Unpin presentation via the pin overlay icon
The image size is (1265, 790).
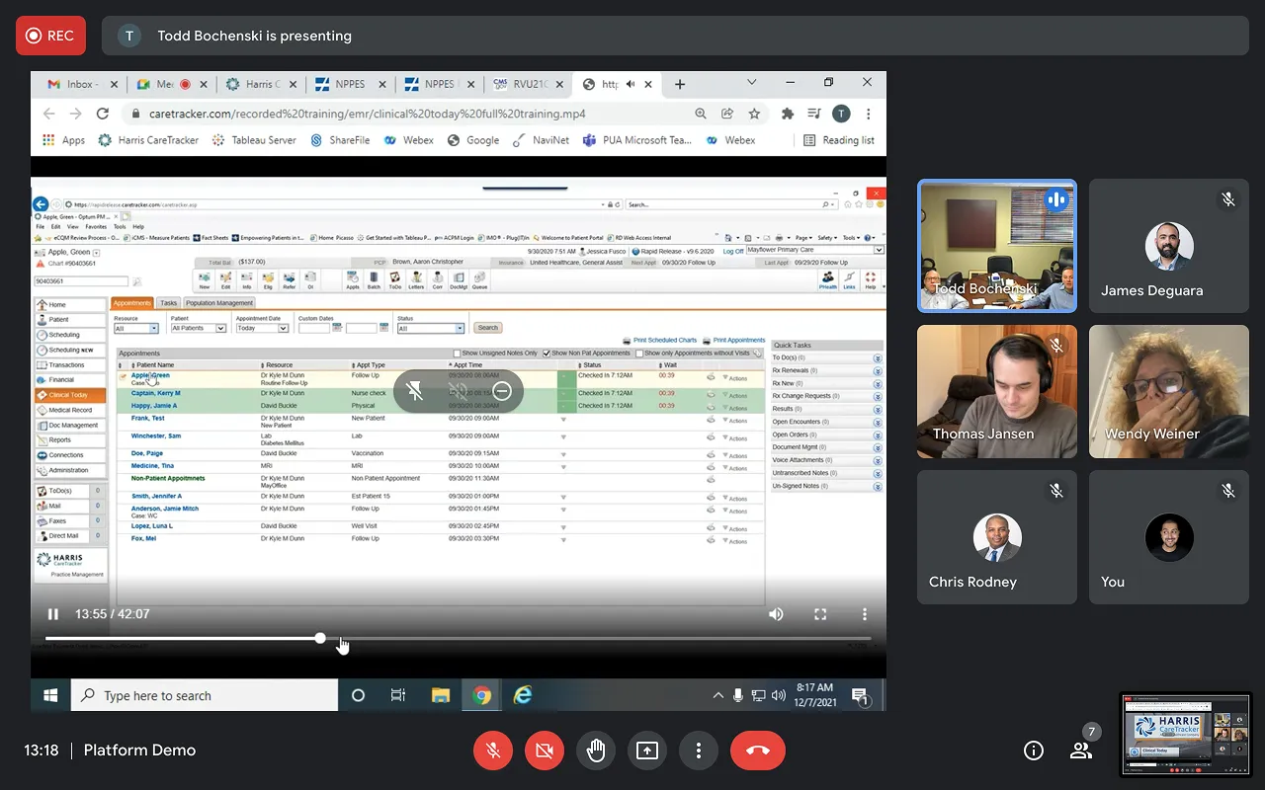pyautogui.click(x=415, y=391)
